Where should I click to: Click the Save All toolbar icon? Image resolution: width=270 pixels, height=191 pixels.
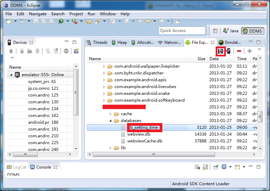tap(43, 21)
